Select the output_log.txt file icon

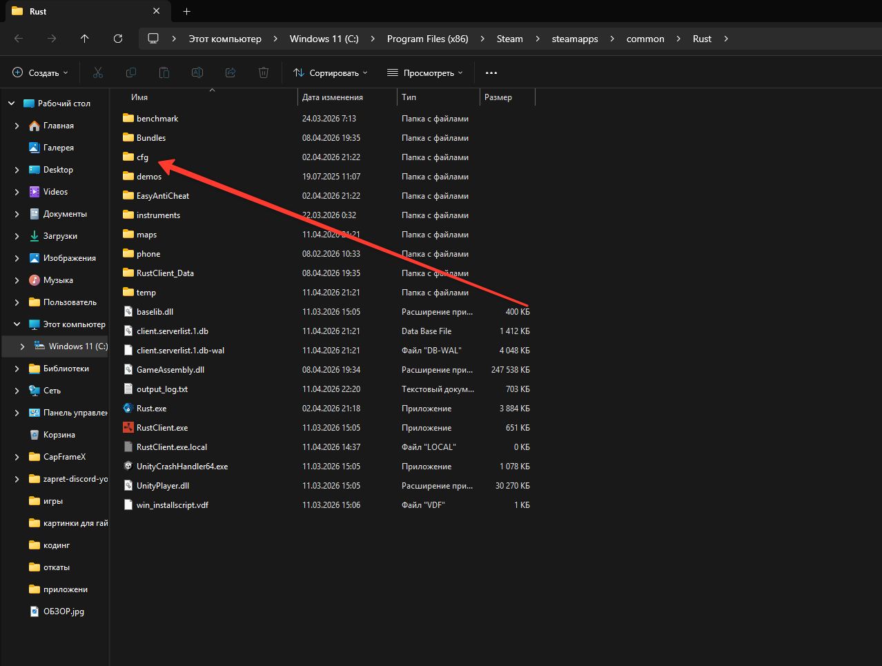pos(128,389)
